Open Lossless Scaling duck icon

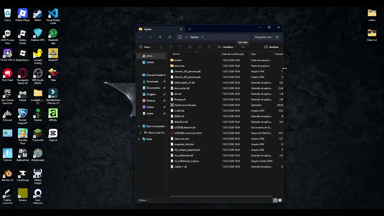point(38,57)
